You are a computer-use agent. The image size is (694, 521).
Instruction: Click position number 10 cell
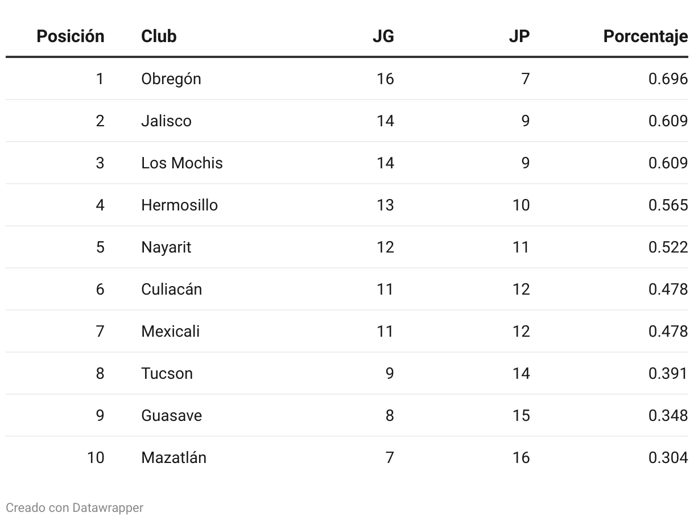96,457
